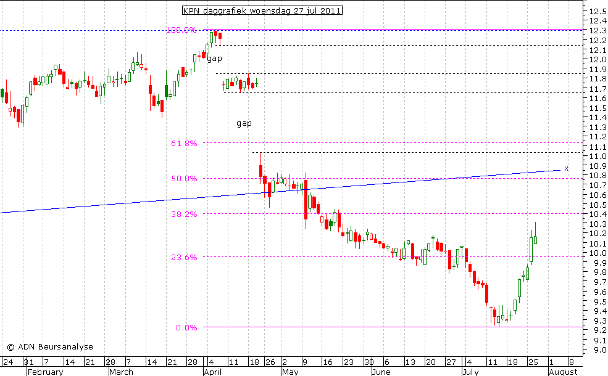Click the 11.0 price axis label
This screenshot has width=608, height=376.
[x=598, y=157]
